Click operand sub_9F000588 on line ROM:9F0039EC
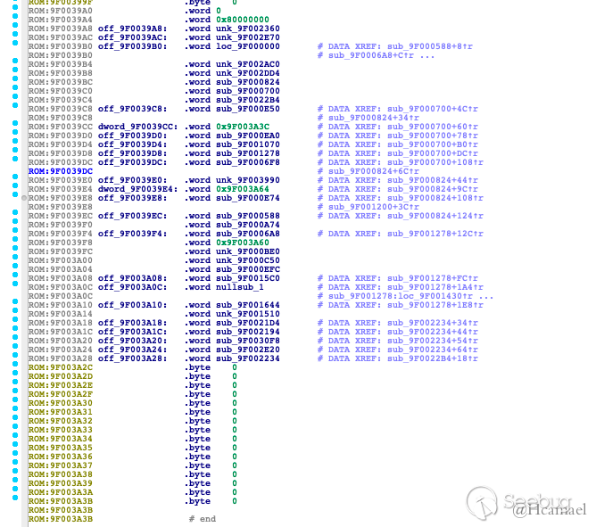The height and width of the screenshot is (527, 596). [248, 216]
